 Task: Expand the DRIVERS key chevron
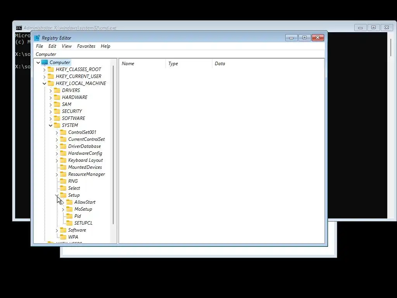[50, 90]
